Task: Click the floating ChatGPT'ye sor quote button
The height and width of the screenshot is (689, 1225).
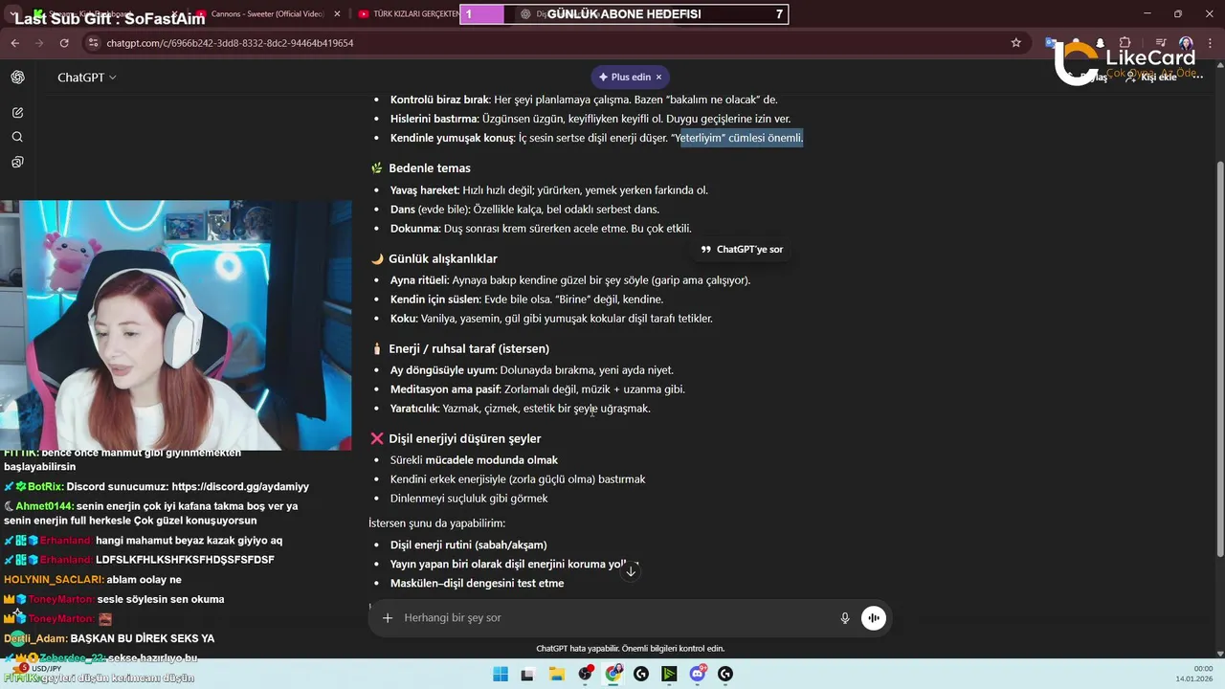Action: (x=742, y=249)
